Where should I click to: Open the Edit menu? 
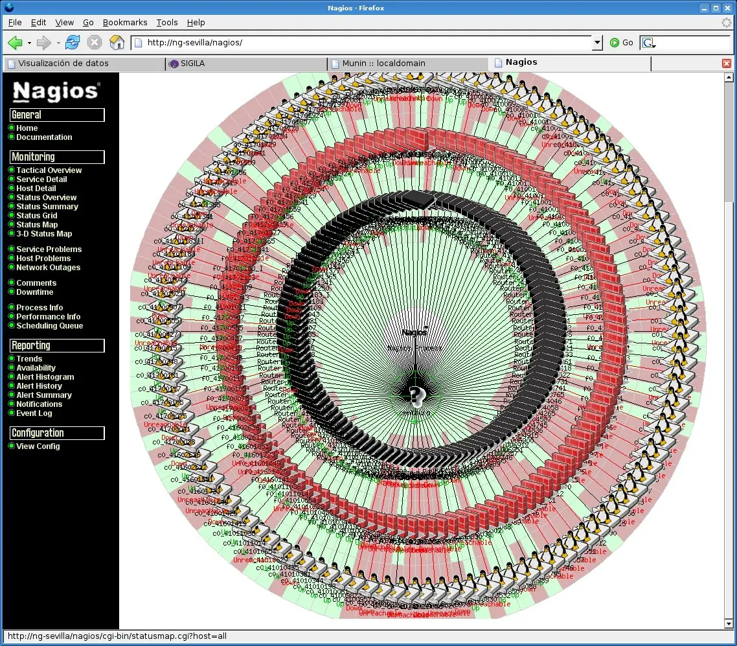tap(38, 23)
